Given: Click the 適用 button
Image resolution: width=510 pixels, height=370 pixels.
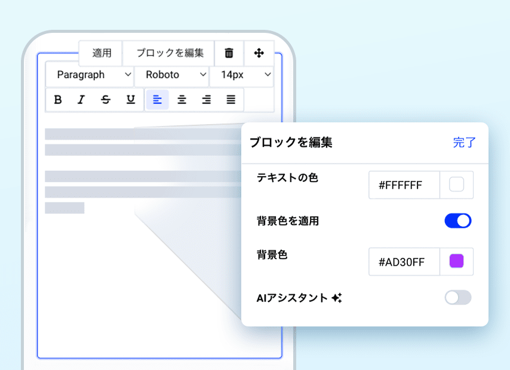Looking at the screenshot, I should click(101, 53).
